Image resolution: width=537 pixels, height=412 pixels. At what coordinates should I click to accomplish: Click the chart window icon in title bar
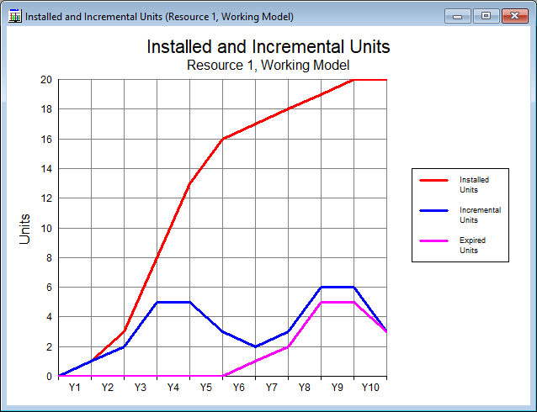click(15, 16)
